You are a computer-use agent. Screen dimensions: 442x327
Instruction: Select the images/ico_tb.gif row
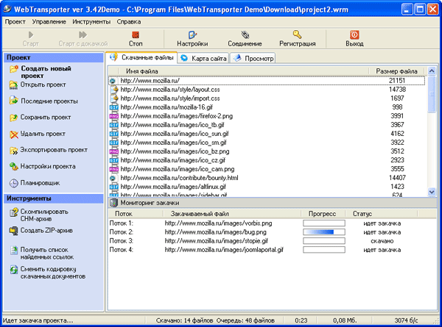pos(267,125)
